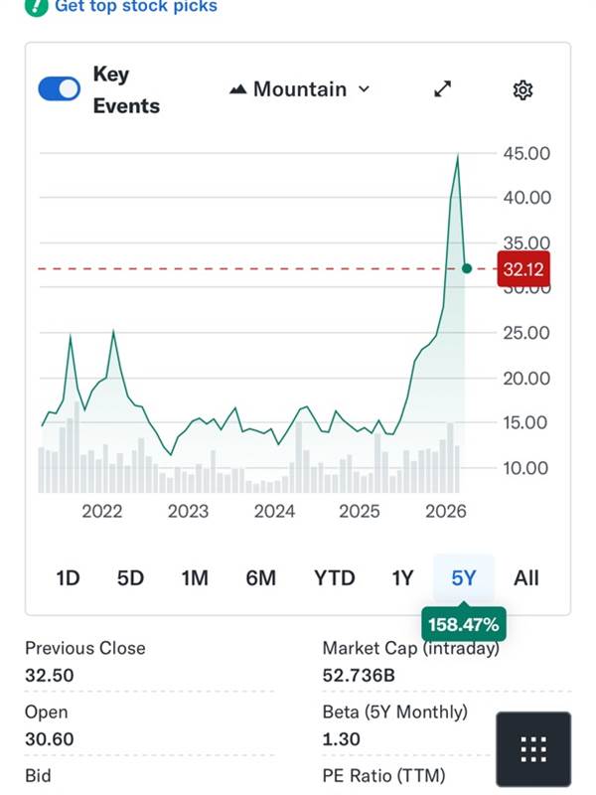This screenshot has width=596, height=795.
Task: Show year-to-date YTD range
Action: coord(334,577)
